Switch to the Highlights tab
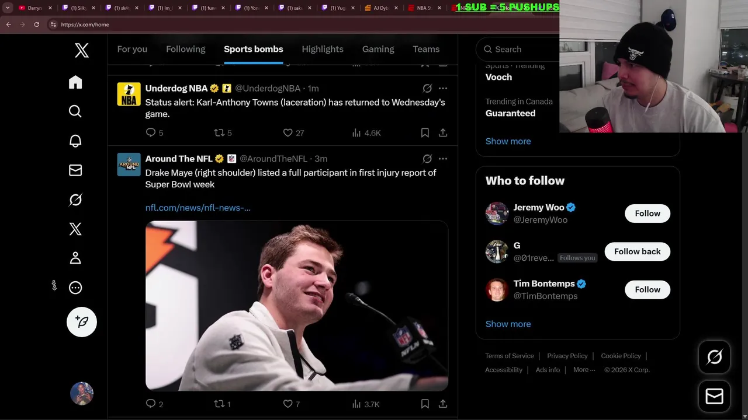 coord(323,49)
